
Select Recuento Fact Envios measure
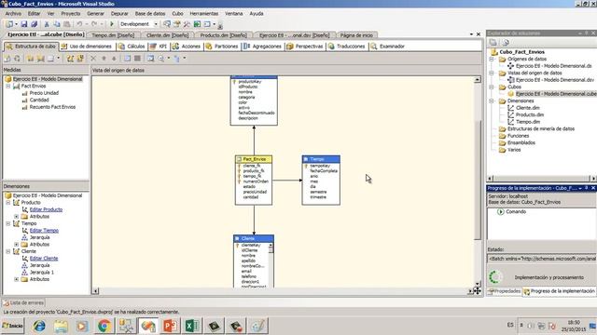tap(52, 107)
